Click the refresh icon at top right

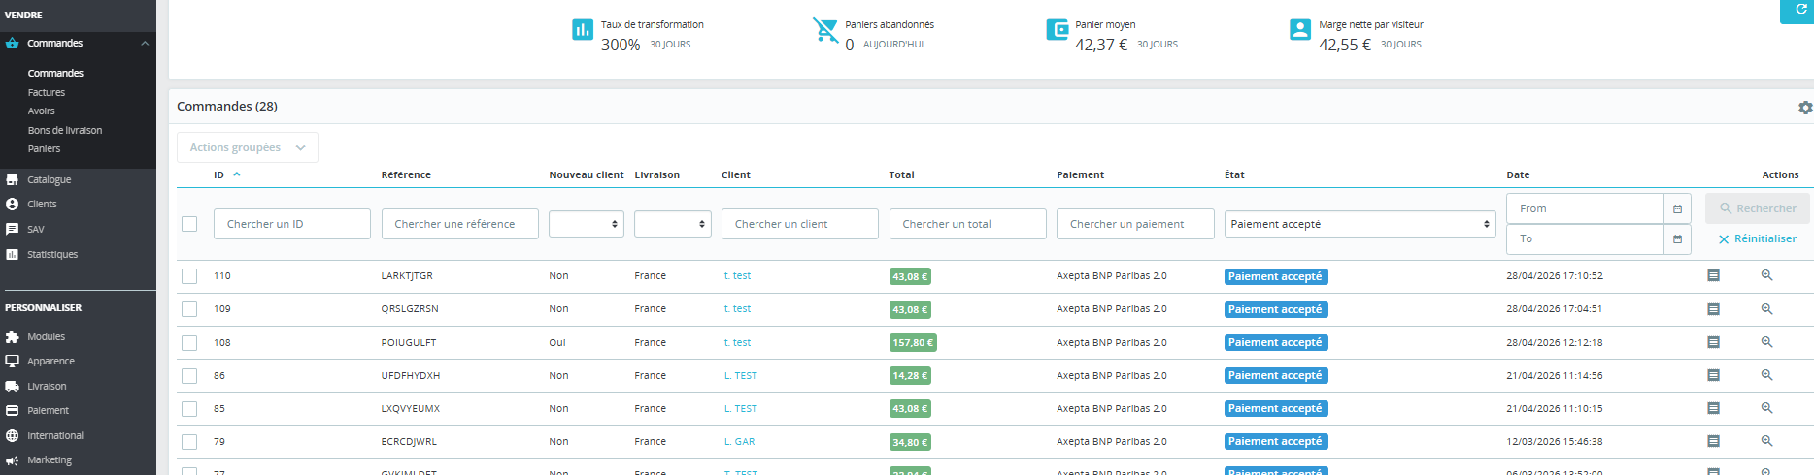point(1801,9)
